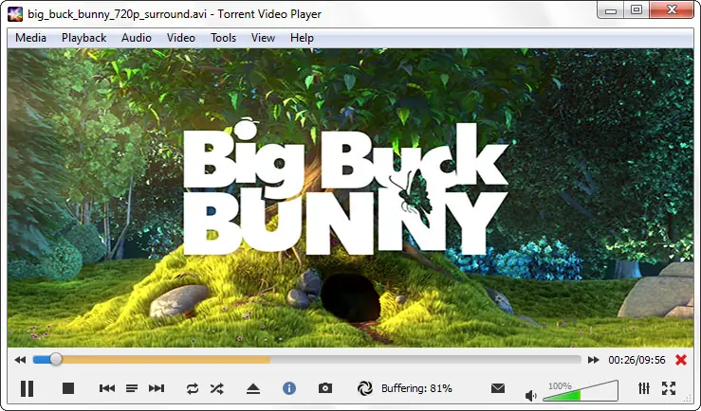
Task: Click the 00:26/09:56 time display
Action: coord(636,360)
